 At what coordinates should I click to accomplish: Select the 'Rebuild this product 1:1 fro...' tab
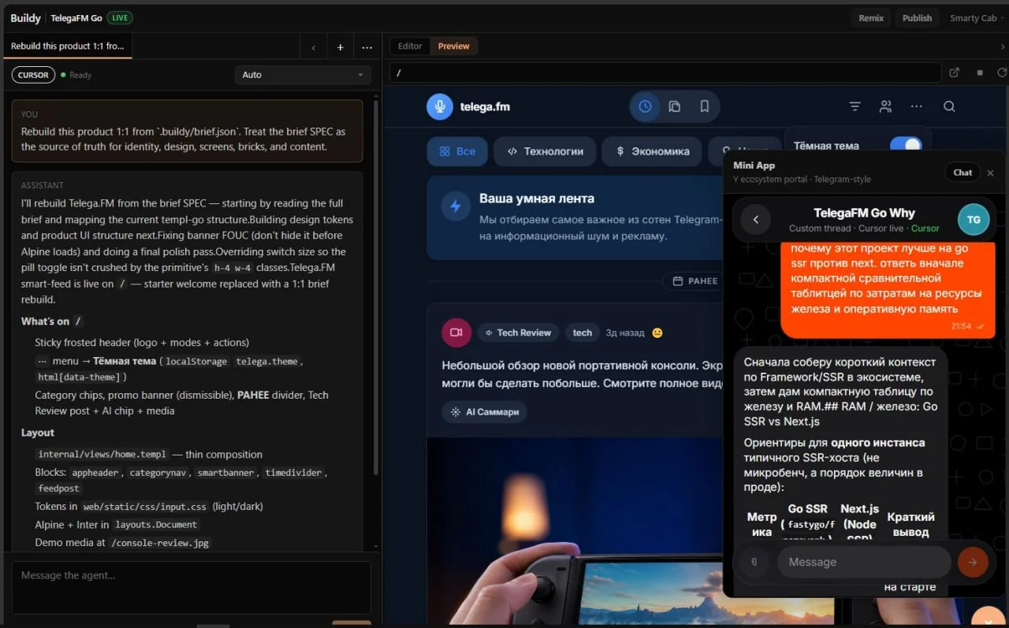(x=68, y=46)
